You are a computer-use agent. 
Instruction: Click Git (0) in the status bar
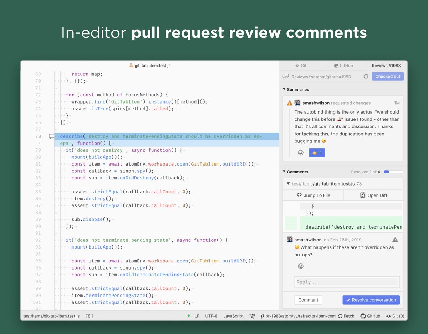395,316
